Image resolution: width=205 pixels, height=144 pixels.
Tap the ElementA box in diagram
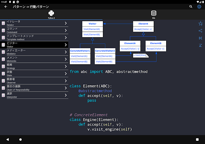click(x=130, y=46)
